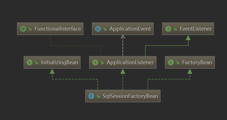The width and height of the screenshot is (227, 120).
Task: Select the EventListener interface node
Action: (x=188, y=29)
